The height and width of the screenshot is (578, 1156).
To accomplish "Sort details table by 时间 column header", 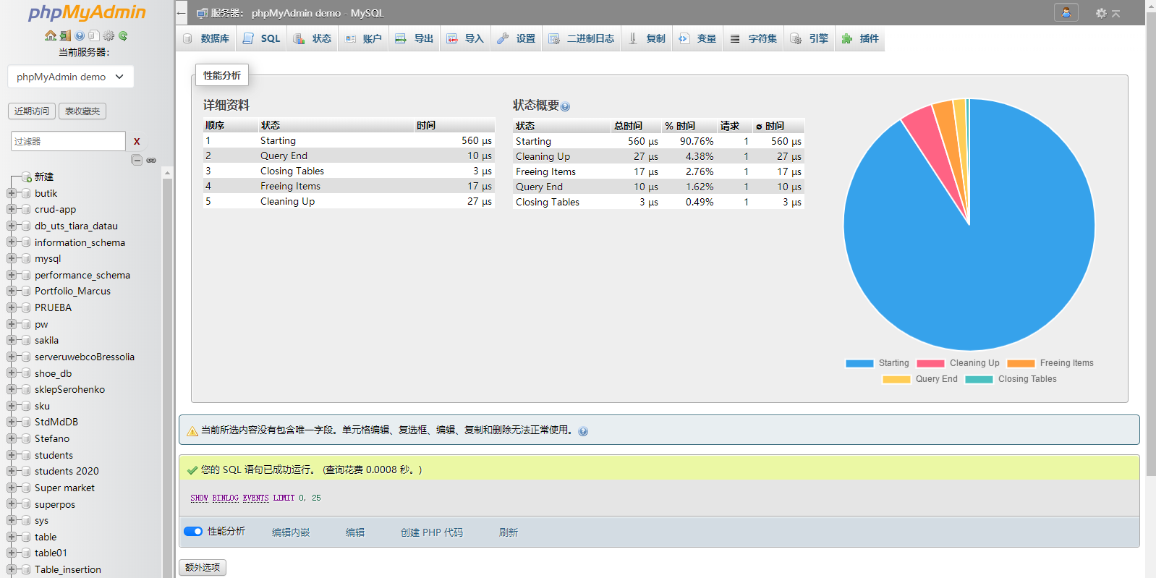I will click(454, 125).
